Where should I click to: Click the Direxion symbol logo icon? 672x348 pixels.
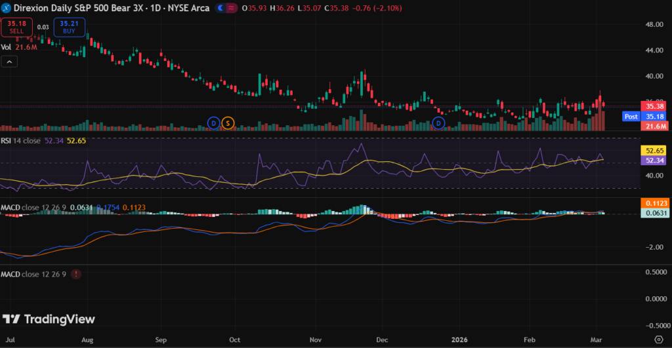click(x=6, y=7)
